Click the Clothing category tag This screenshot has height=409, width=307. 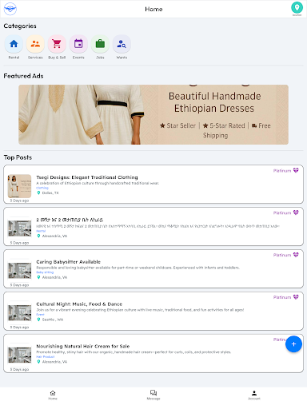point(42,188)
